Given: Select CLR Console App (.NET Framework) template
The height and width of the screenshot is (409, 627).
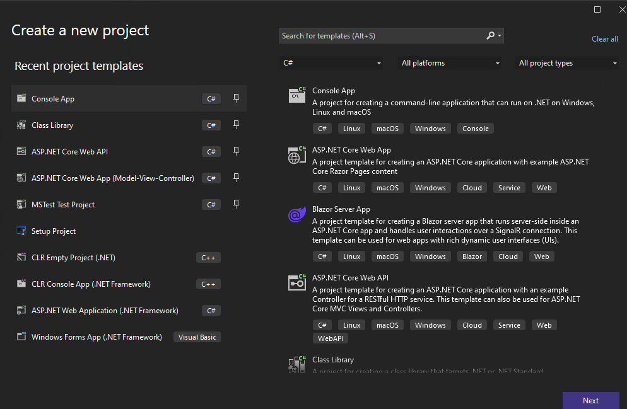Looking at the screenshot, I should 129,284.
